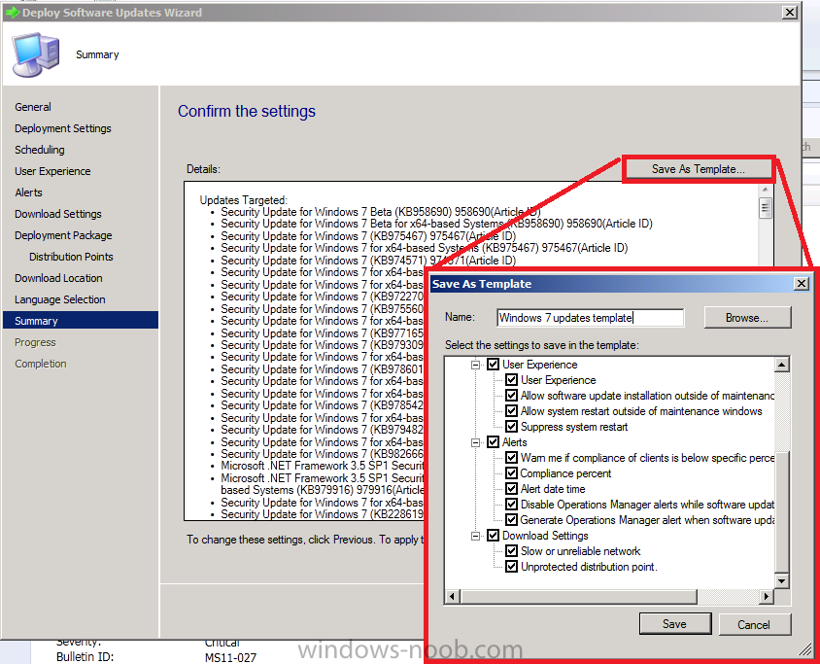Collapse the Download Settings tree node
820x664 pixels.
[x=476, y=536]
